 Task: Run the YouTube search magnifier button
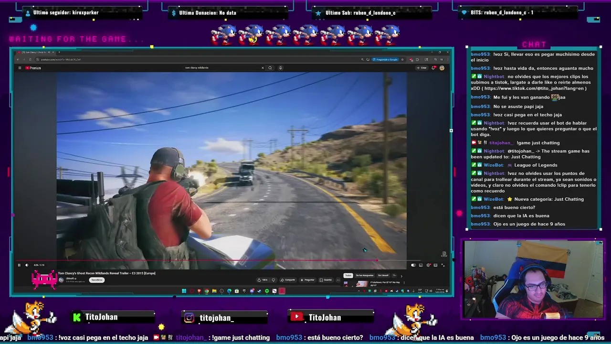(270, 68)
